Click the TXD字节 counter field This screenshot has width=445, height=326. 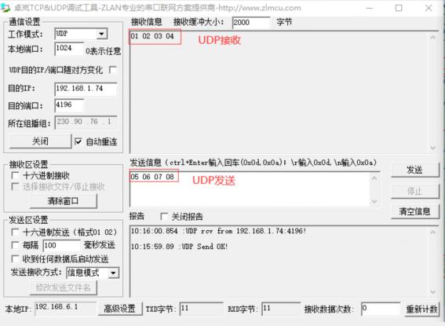click(202, 309)
